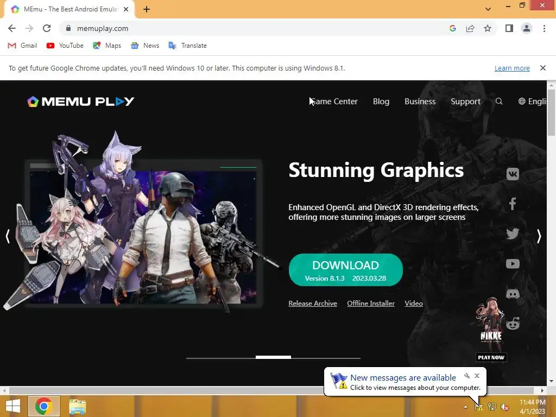Open the Maps bookmark
Viewport: 556px width, 417px height.
pyautogui.click(x=107, y=46)
